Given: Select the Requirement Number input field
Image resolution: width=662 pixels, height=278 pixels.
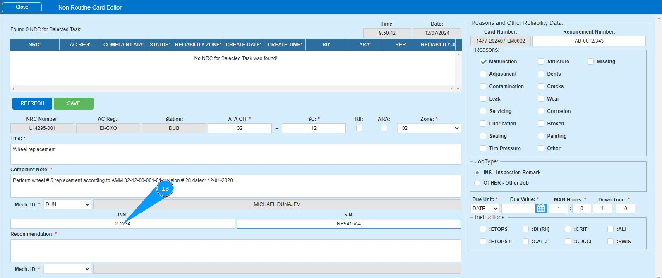Looking at the screenshot, I should click(589, 41).
